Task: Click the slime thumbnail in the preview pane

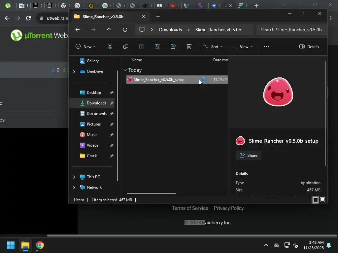Action: (x=278, y=92)
